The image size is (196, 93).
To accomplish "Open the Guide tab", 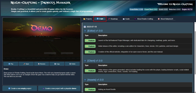I will click(x=126, y=19).
